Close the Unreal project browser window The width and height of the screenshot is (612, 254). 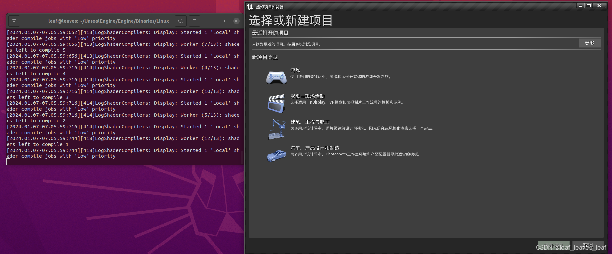pos(599,6)
